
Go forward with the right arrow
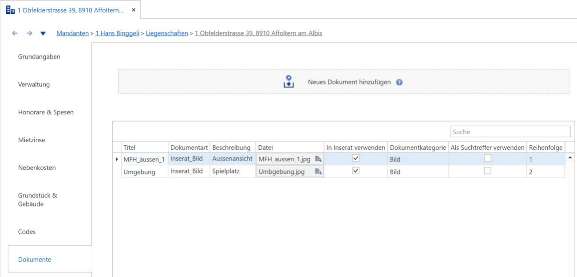[28, 34]
